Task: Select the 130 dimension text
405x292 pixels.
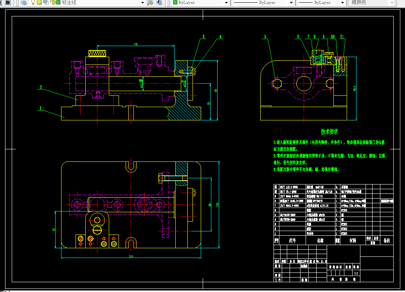Action: click(217, 204)
